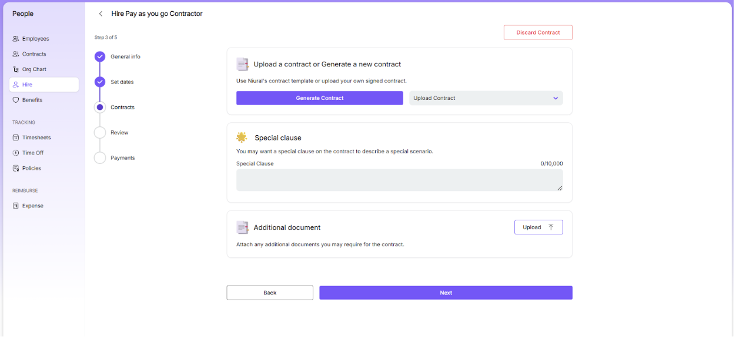Screen dimensions: 736x349
Task: Click the Benefits heart icon
Action: coord(16,100)
